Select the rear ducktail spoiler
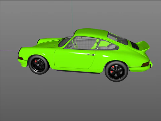The image size is (161, 121). 143,46
